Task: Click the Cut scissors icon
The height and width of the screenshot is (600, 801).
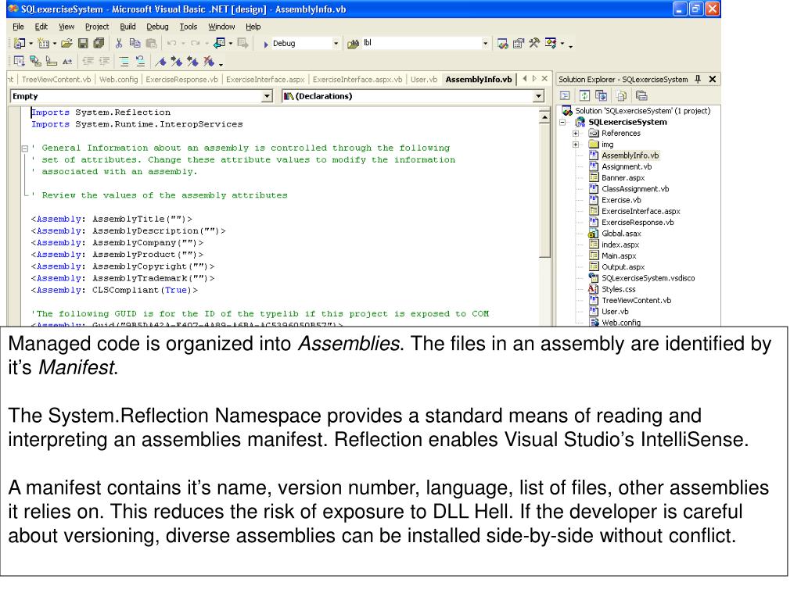Action: click(x=119, y=44)
